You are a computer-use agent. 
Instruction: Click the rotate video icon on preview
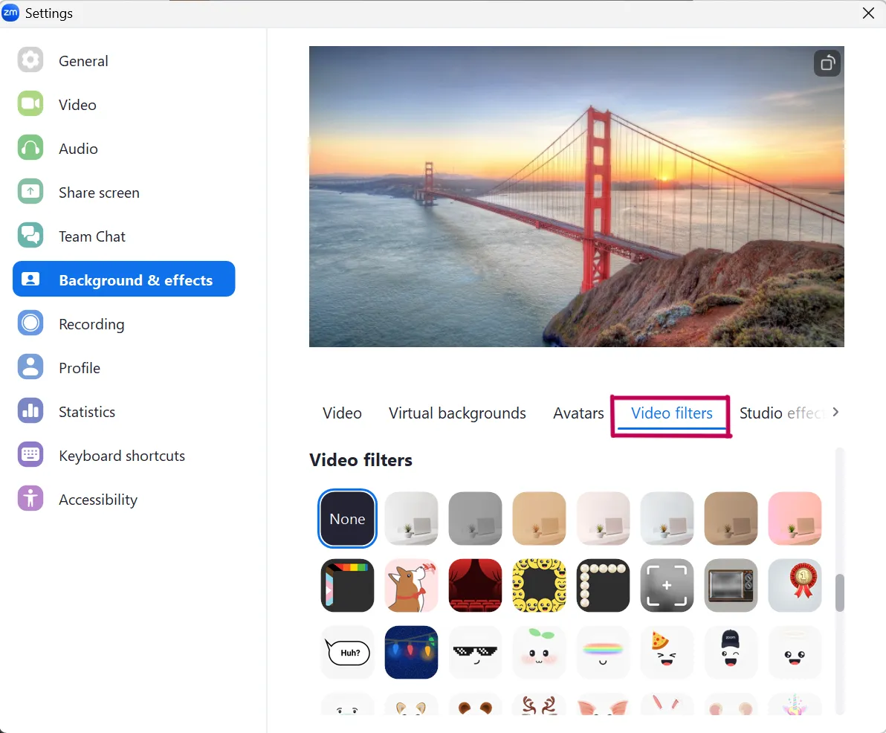[827, 64]
